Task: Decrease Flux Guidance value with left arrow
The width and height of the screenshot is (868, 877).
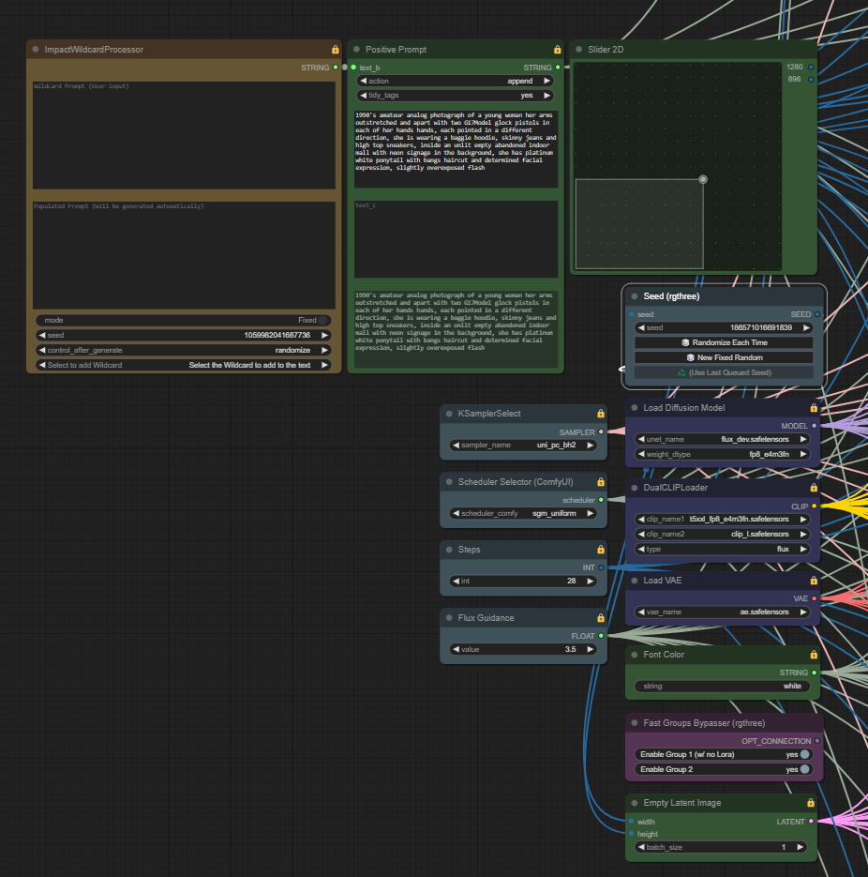Action: click(455, 649)
